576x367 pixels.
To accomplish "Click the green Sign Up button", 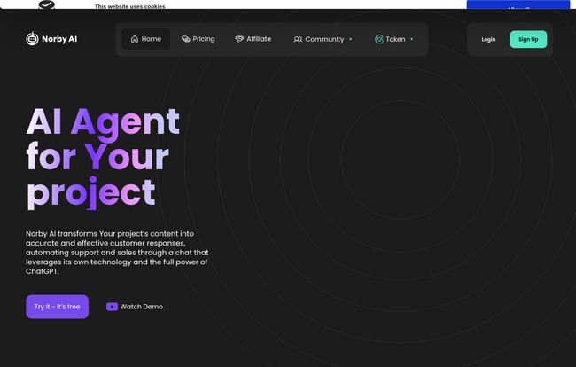I will click(528, 39).
